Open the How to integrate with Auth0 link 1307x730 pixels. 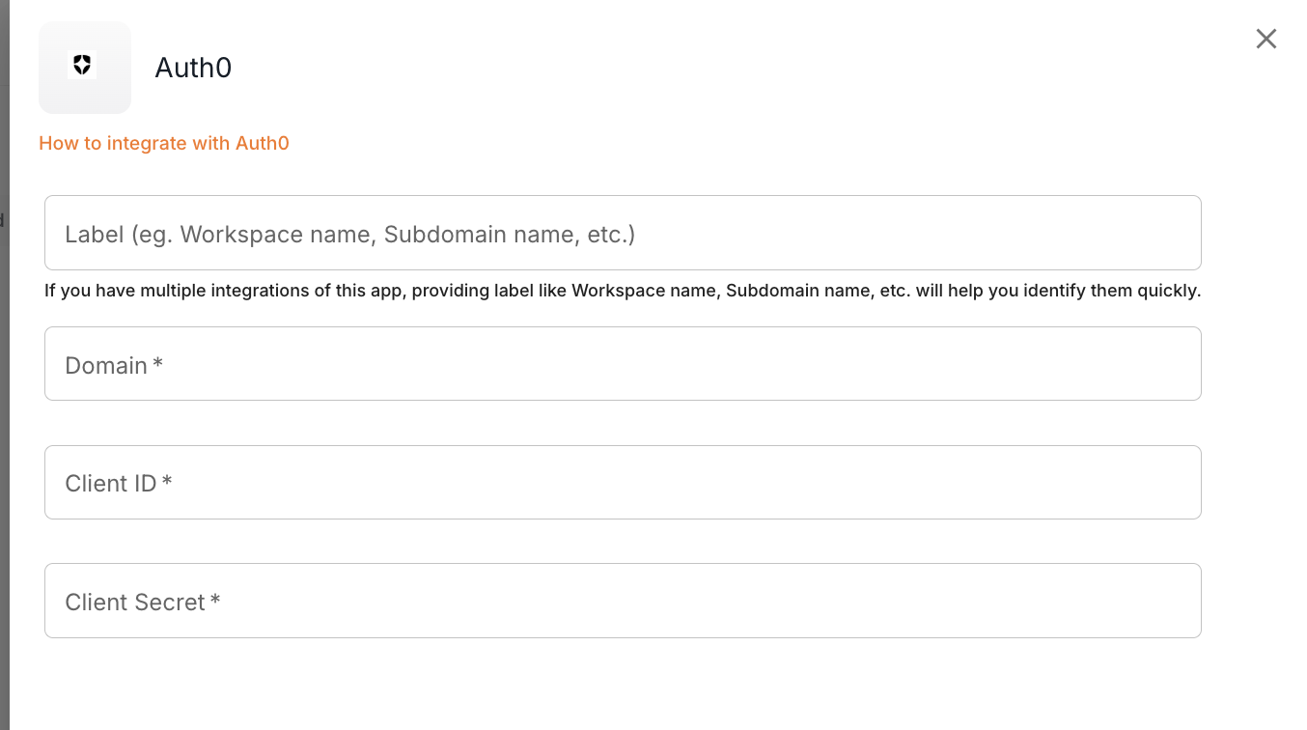point(164,144)
